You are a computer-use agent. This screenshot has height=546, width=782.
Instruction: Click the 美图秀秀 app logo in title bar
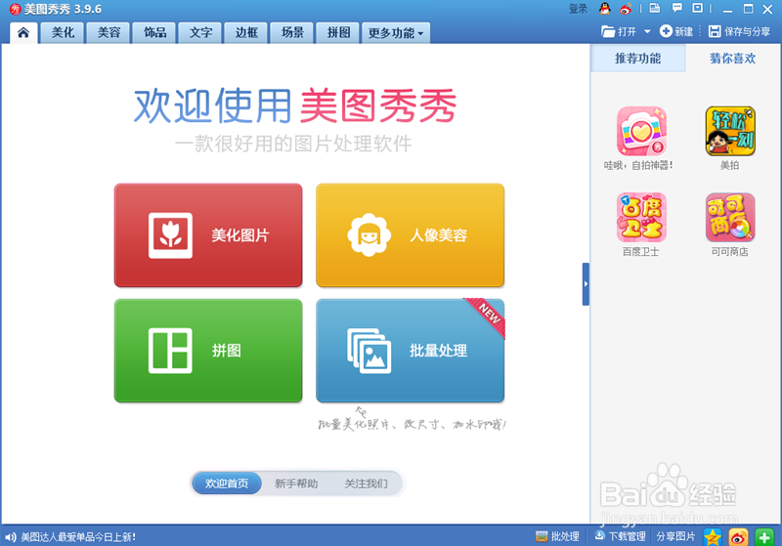pyautogui.click(x=16, y=9)
